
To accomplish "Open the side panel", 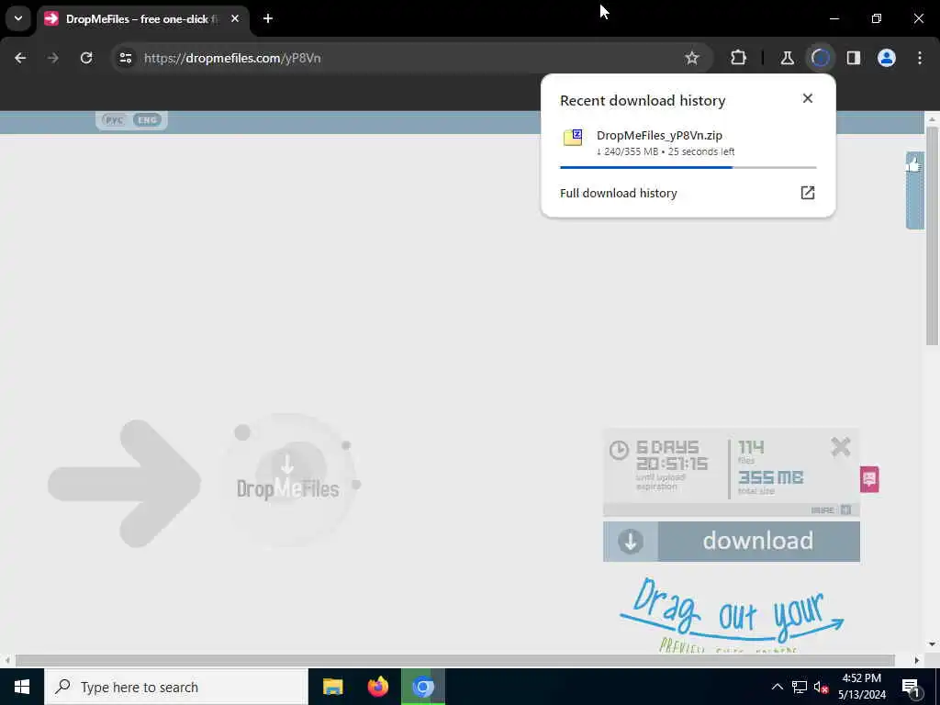I will tap(854, 58).
